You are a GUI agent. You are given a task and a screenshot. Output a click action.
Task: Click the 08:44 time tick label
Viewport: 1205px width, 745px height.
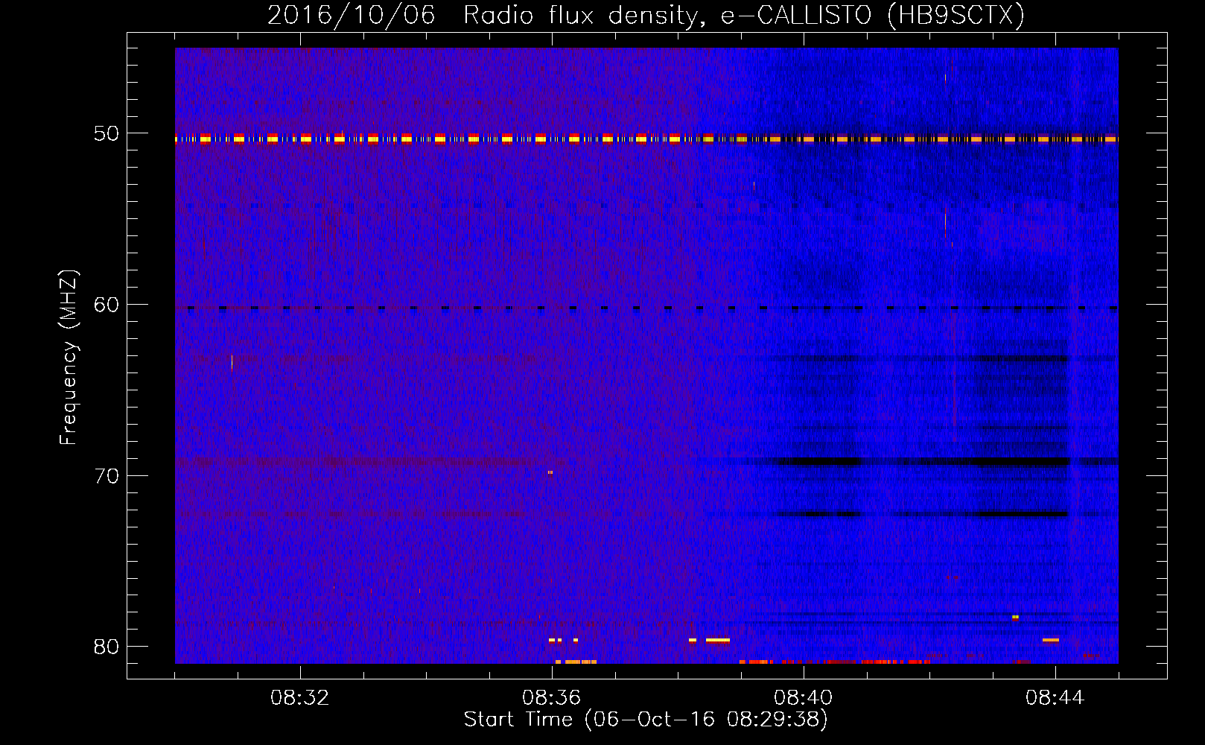[1055, 698]
